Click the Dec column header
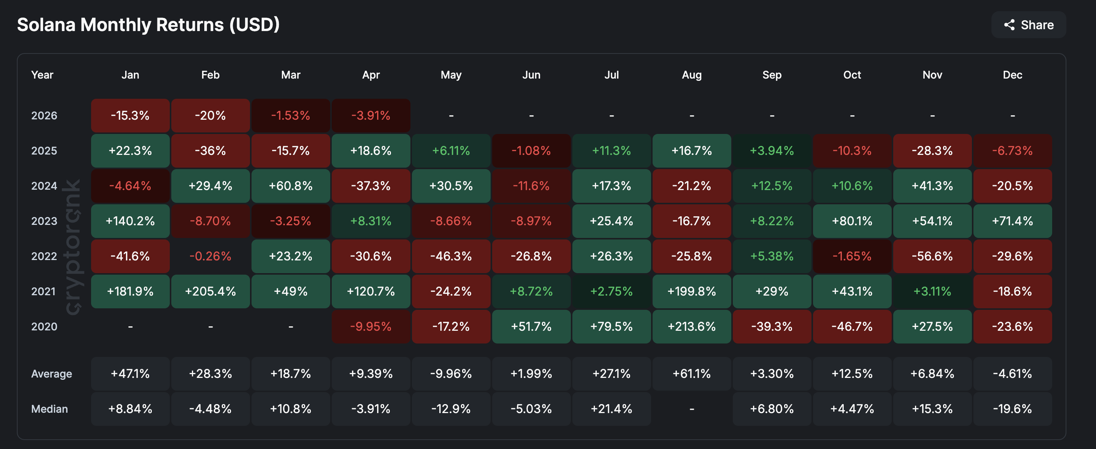Screen dimensions: 1096x449 click(x=1012, y=75)
